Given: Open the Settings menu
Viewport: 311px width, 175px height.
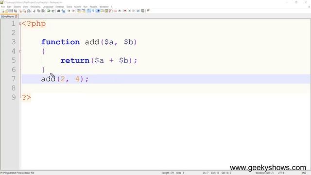Looking at the screenshot, I should coord(60,7).
